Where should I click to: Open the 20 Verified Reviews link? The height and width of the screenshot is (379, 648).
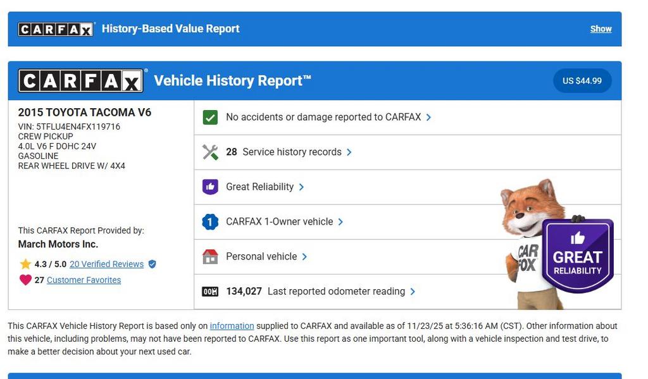click(x=106, y=264)
